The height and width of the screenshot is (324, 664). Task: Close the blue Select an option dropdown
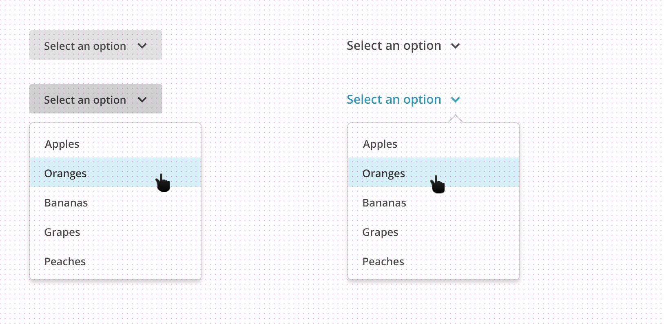403,100
